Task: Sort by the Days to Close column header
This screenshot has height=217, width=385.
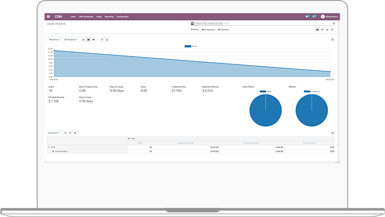Action: (309, 143)
